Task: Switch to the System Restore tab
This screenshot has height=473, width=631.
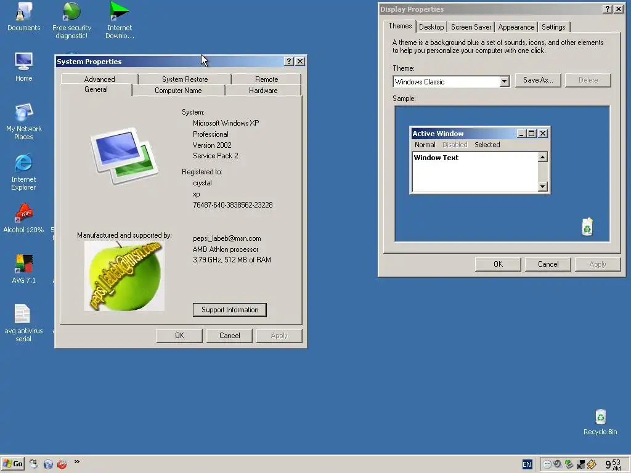Action: (x=185, y=79)
